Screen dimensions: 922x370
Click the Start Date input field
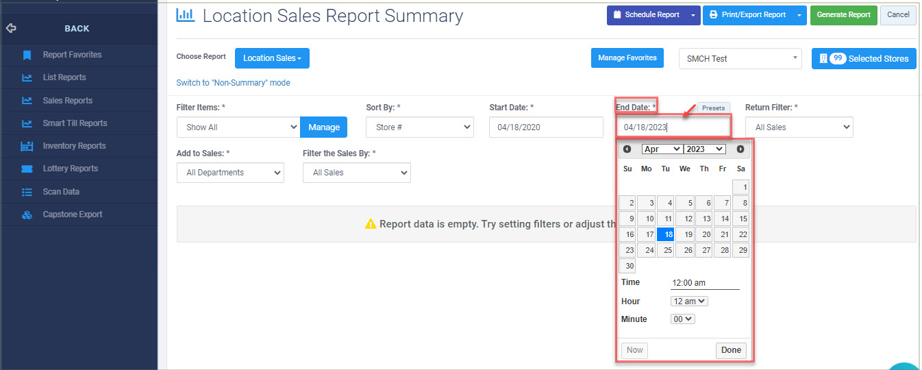546,127
